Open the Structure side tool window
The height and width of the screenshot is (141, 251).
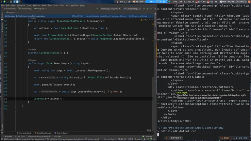coord(2,27)
